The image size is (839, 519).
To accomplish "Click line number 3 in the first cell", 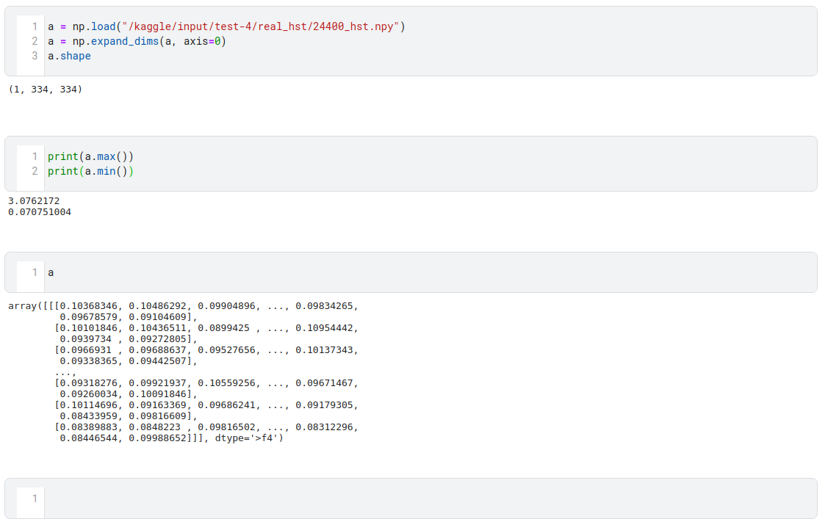I will [x=34, y=56].
